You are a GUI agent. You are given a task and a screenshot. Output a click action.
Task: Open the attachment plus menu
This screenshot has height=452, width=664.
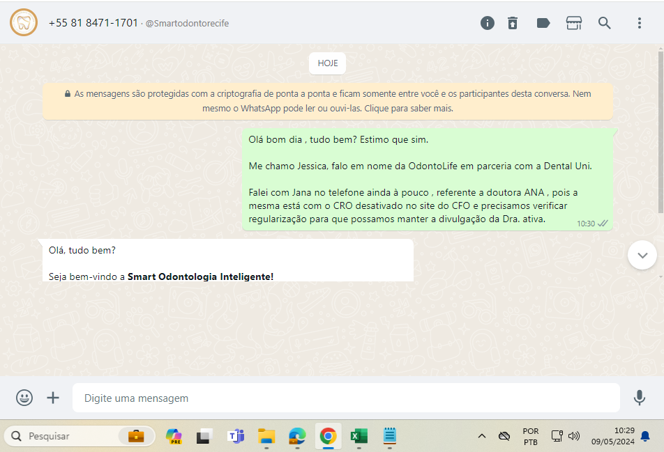click(x=53, y=398)
